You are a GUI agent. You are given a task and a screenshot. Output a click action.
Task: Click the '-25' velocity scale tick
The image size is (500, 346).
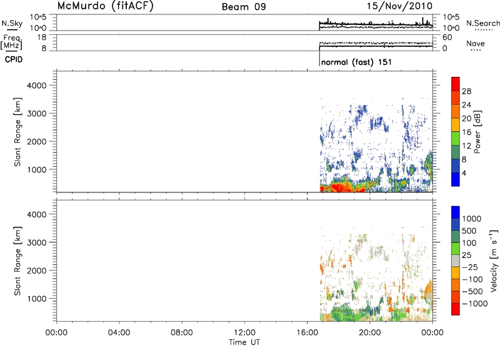(470, 267)
